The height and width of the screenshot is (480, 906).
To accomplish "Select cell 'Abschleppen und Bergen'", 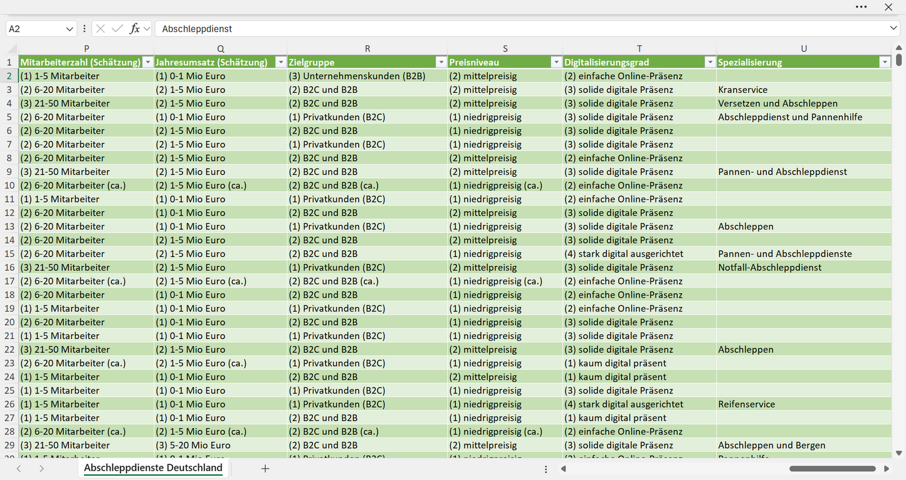I will click(804, 446).
